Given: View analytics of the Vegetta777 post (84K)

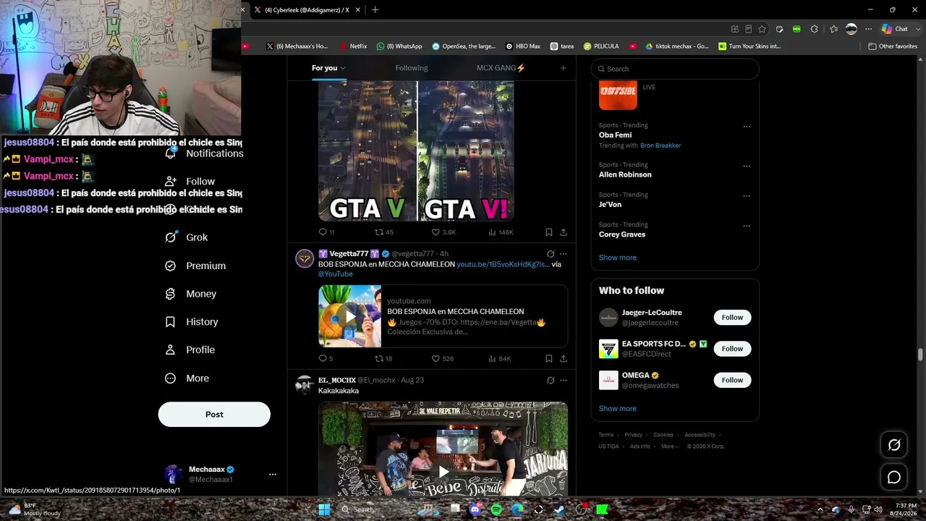Looking at the screenshot, I should tap(499, 358).
